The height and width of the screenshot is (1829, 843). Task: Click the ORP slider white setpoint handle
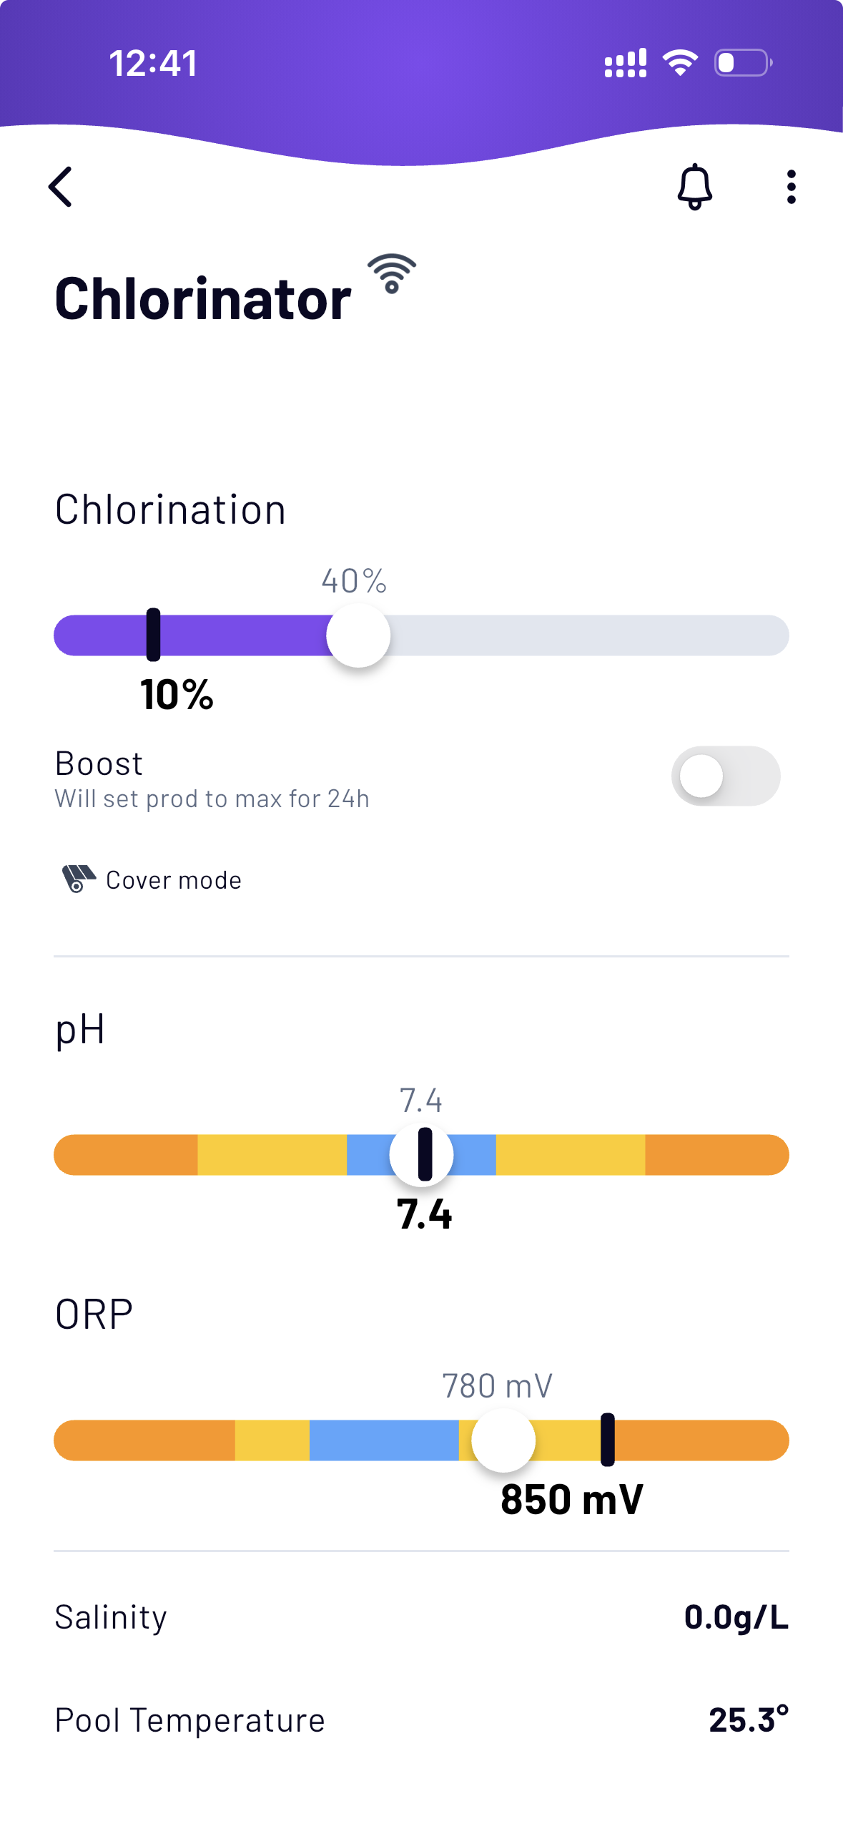[503, 1440]
